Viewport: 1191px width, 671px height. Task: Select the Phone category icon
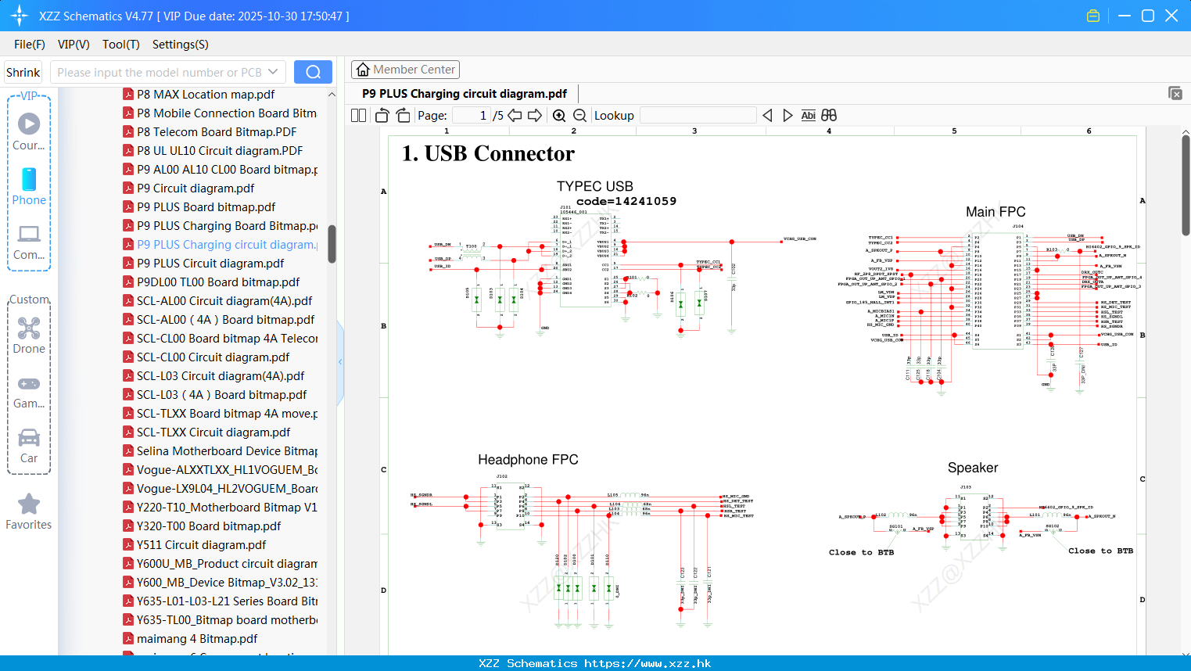click(x=29, y=179)
